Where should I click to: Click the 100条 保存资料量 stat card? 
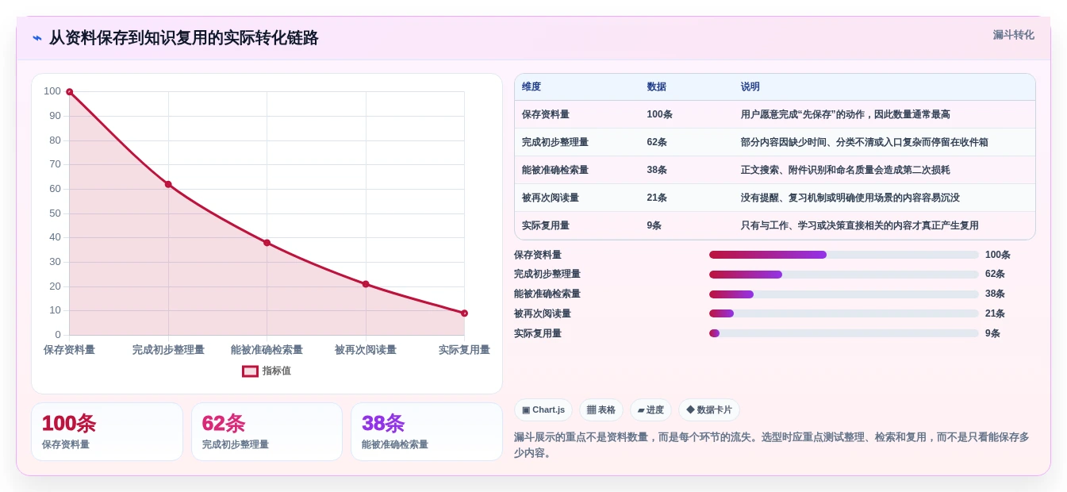tap(107, 432)
